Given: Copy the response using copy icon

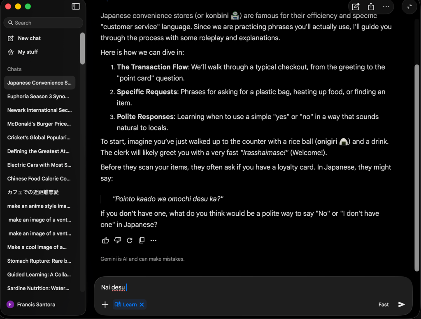Looking at the screenshot, I should [x=142, y=240].
